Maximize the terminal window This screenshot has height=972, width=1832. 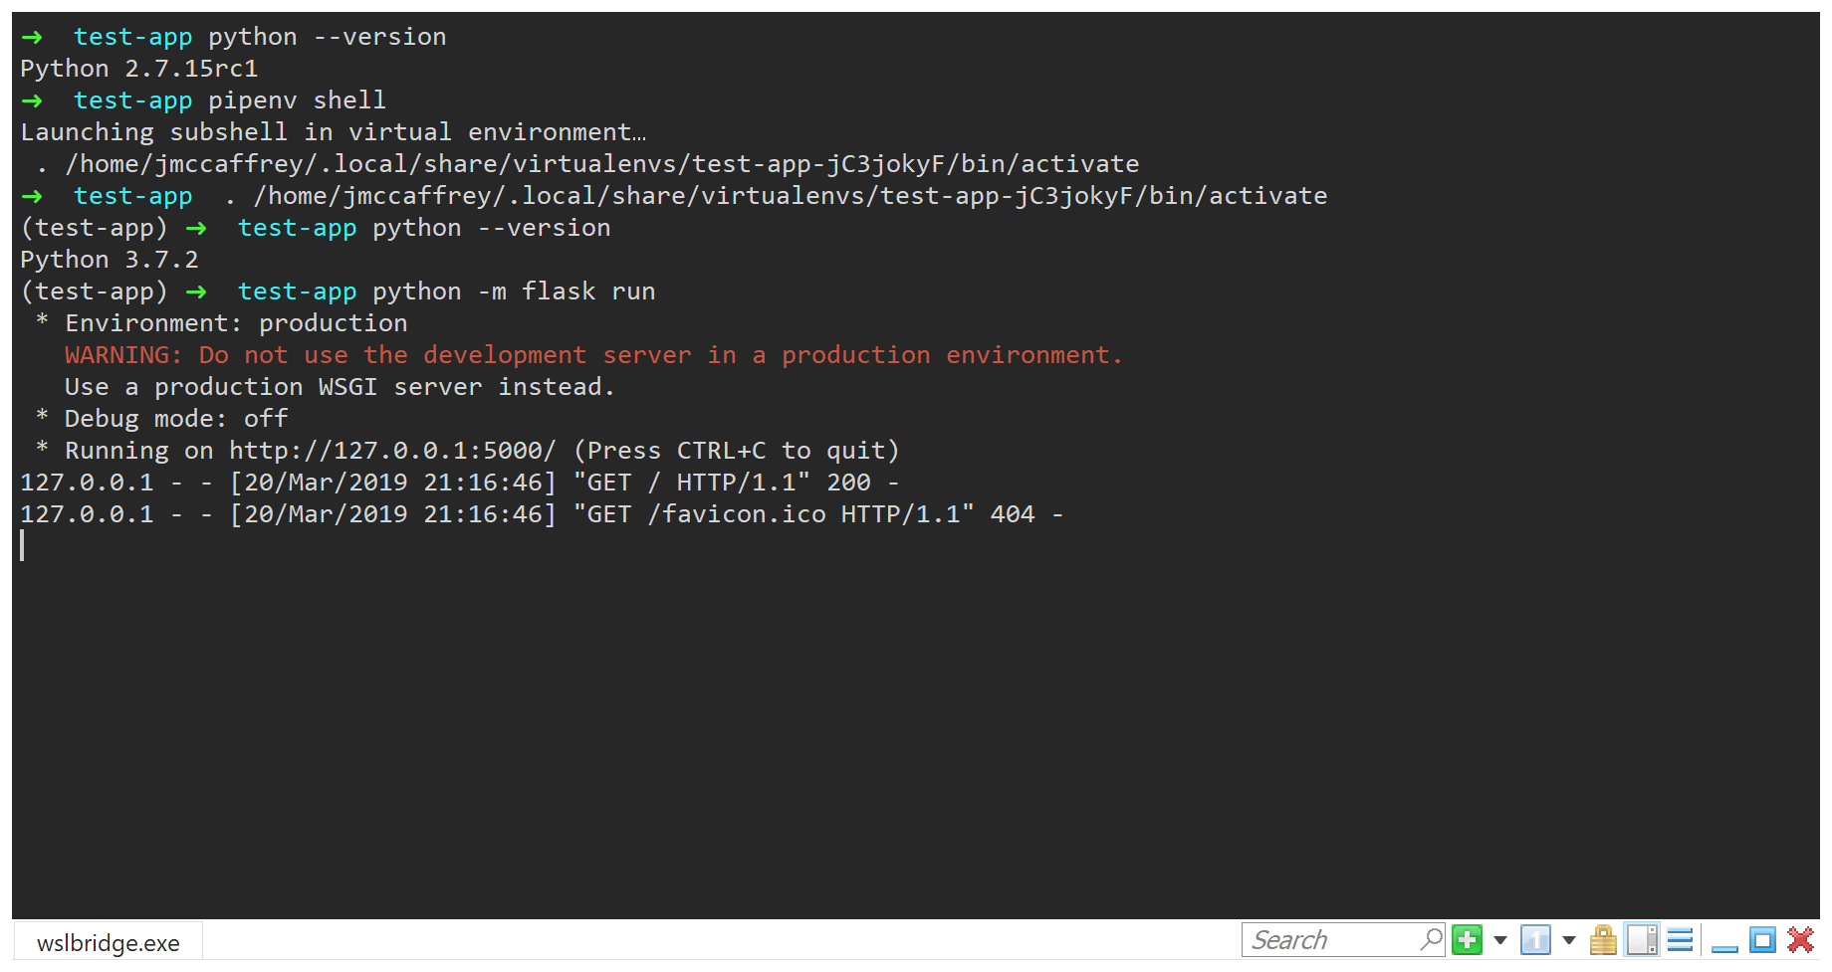(x=1761, y=939)
